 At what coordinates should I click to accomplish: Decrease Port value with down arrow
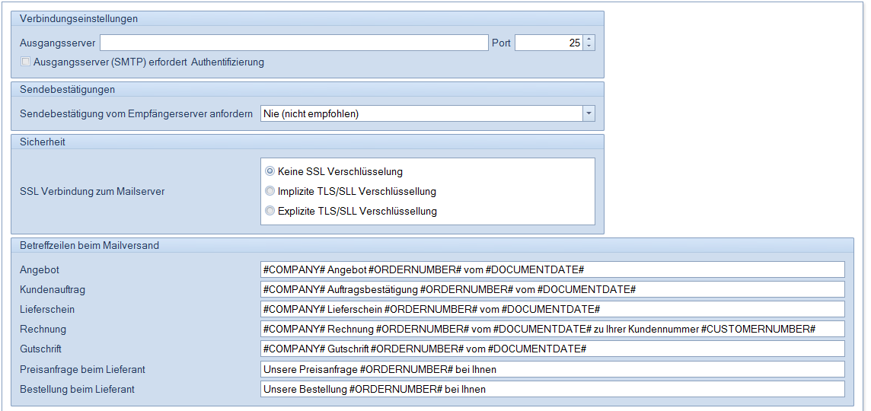(x=589, y=46)
